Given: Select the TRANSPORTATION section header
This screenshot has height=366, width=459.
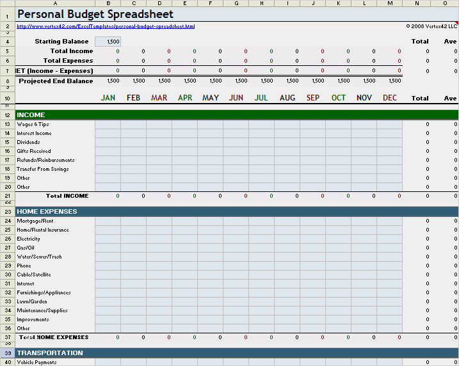Looking at the screenshot, I should pos(236,353).
